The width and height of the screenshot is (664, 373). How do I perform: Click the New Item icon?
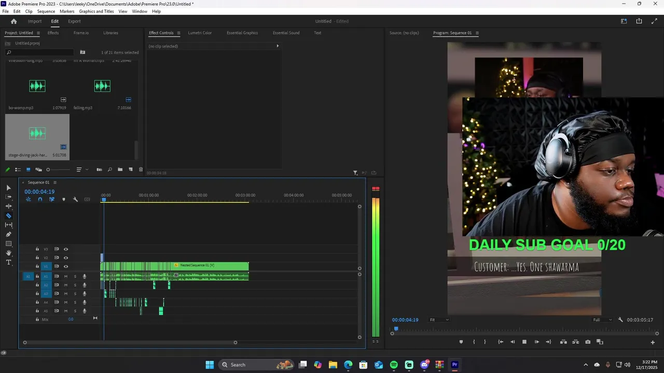coord(131,169)
